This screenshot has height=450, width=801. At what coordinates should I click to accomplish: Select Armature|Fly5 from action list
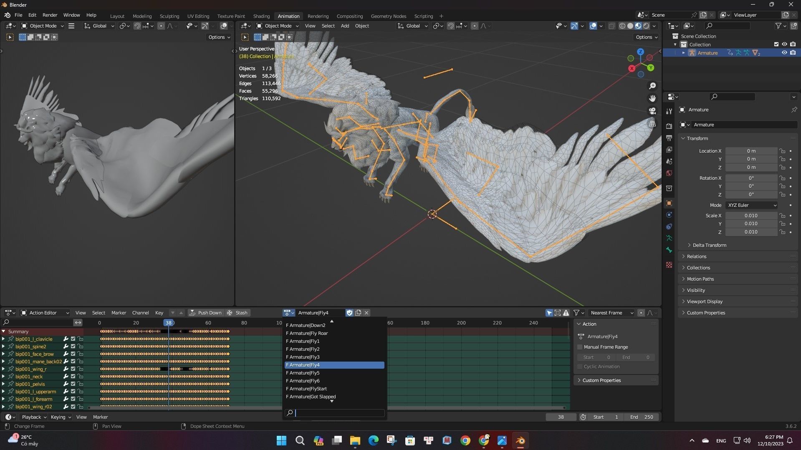pyautogui.click(x=334, y=373)
